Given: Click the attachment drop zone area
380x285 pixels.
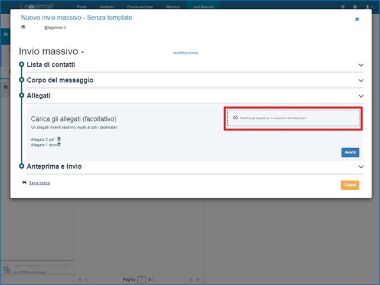Looking at the screenshot, I should click(x=293, y=118).
